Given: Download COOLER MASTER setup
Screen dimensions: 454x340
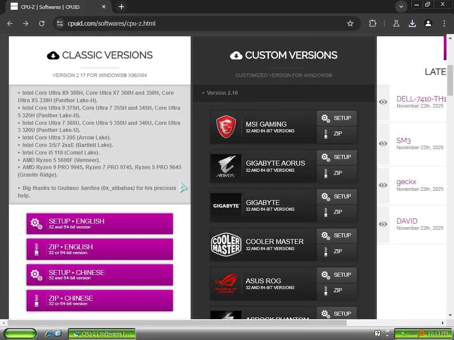Looking at the screenshot, I should click(x=337, y=236).
